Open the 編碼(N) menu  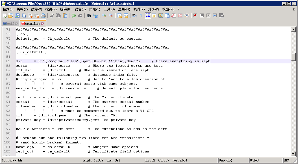tap(66, 9)
